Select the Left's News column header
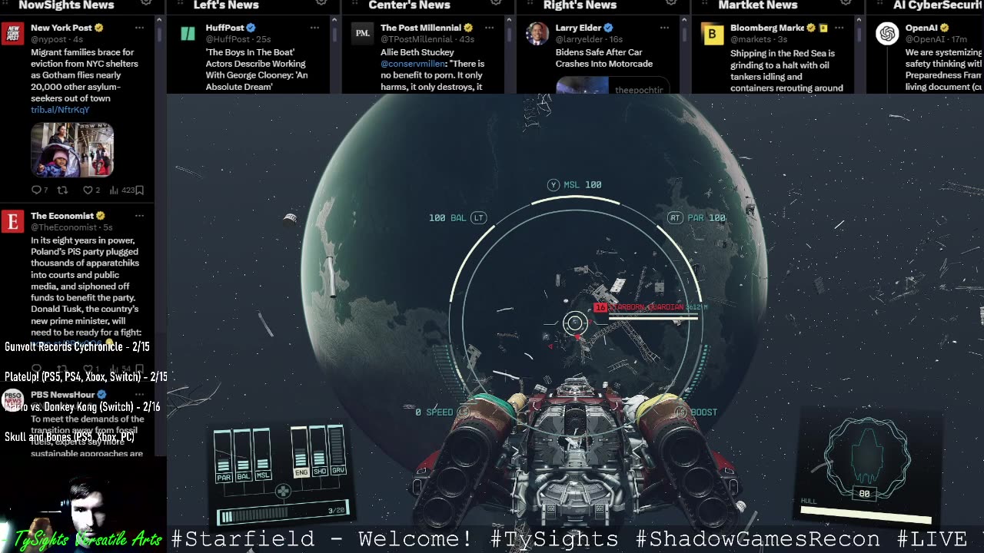984x553 pixels. (x=226, y=5)
